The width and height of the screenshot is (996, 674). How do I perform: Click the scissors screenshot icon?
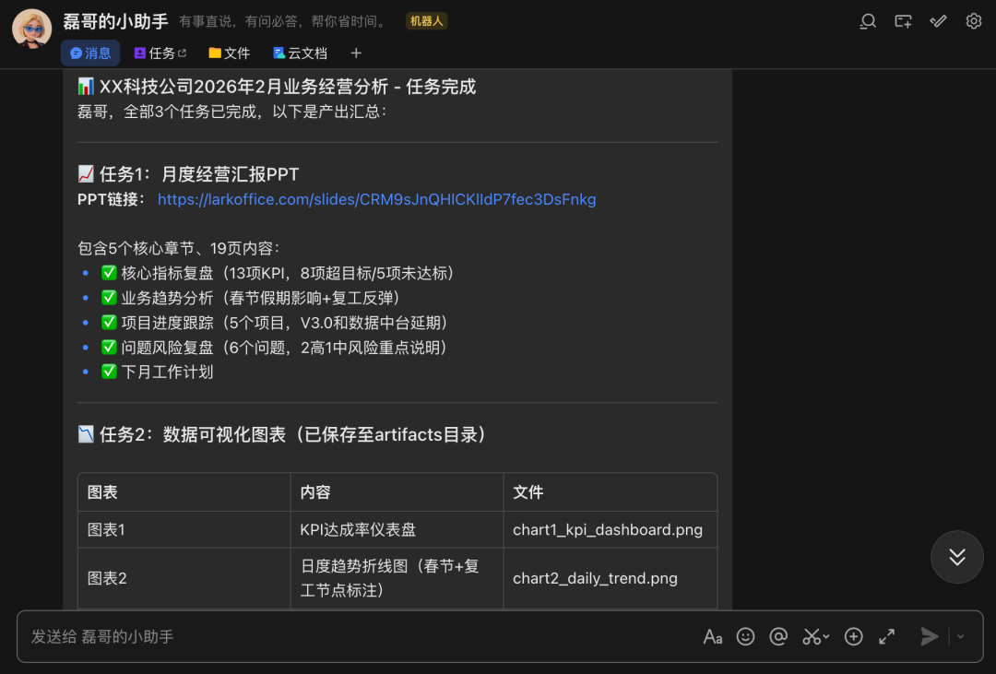[811, 636]
